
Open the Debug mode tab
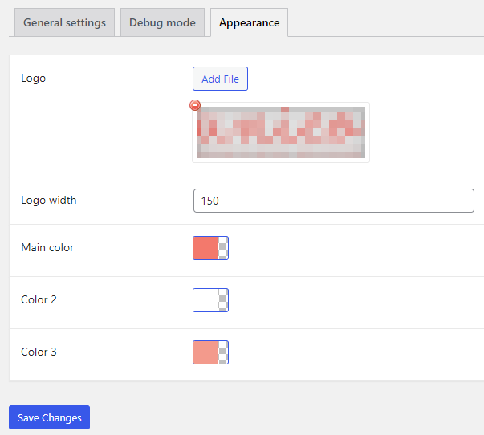(x=163, y=22)
